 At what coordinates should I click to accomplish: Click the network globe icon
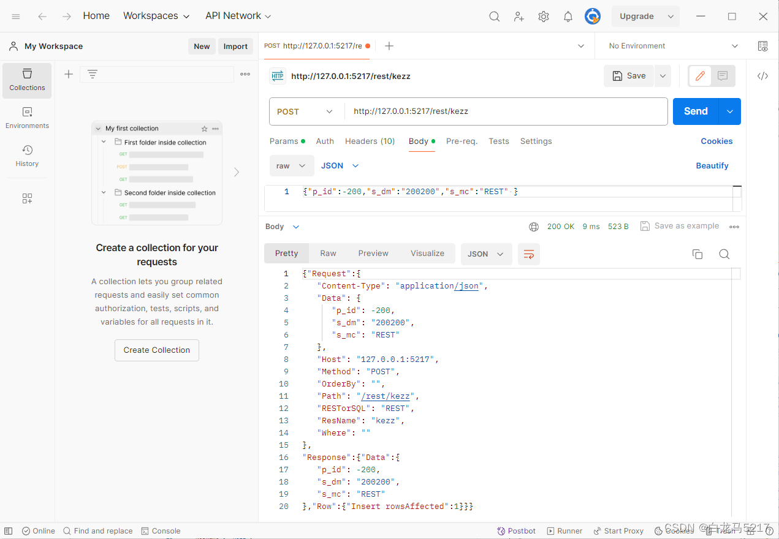coord(534,227)
